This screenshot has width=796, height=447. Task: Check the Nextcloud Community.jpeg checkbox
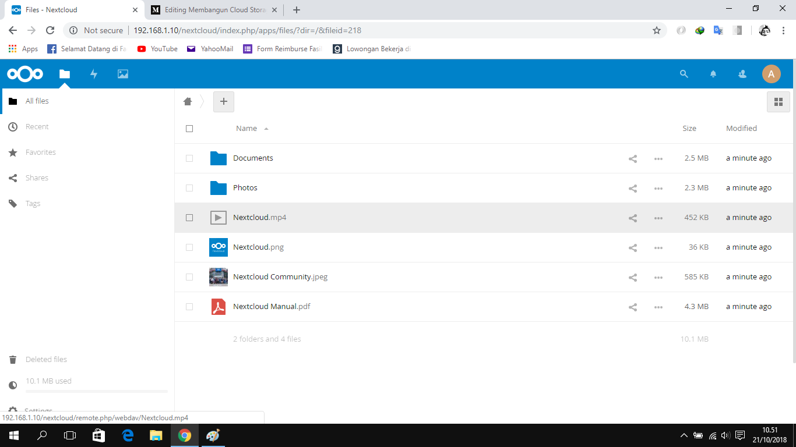coord(189,277)
